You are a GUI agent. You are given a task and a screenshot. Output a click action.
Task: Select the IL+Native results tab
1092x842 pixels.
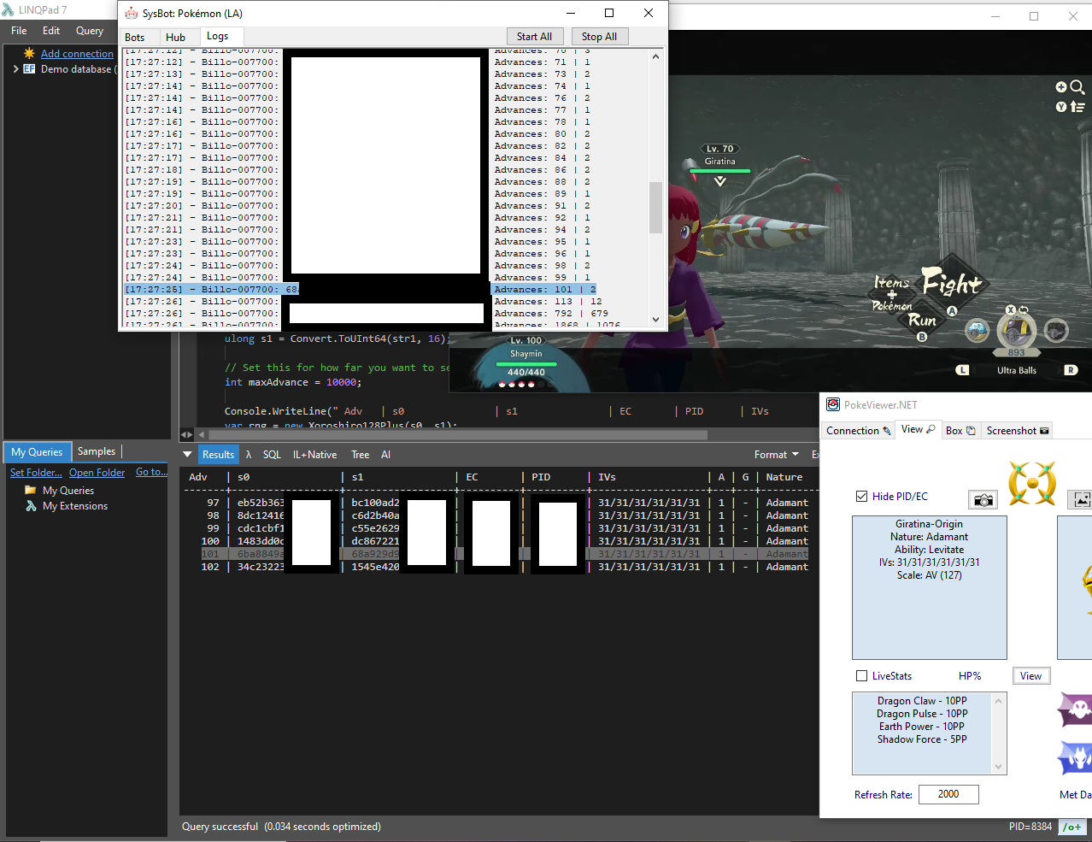coord(314,455)
